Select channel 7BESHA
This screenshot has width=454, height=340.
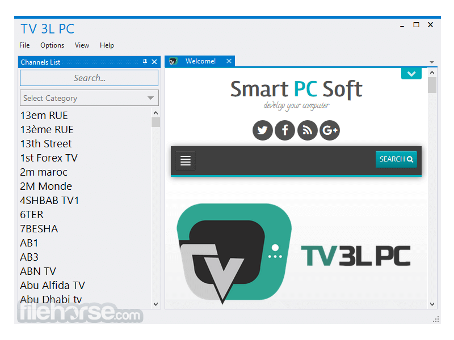click(39, 229)
